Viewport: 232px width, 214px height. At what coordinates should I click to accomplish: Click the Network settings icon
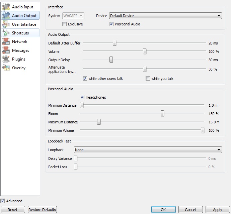[x=6, y=42]
